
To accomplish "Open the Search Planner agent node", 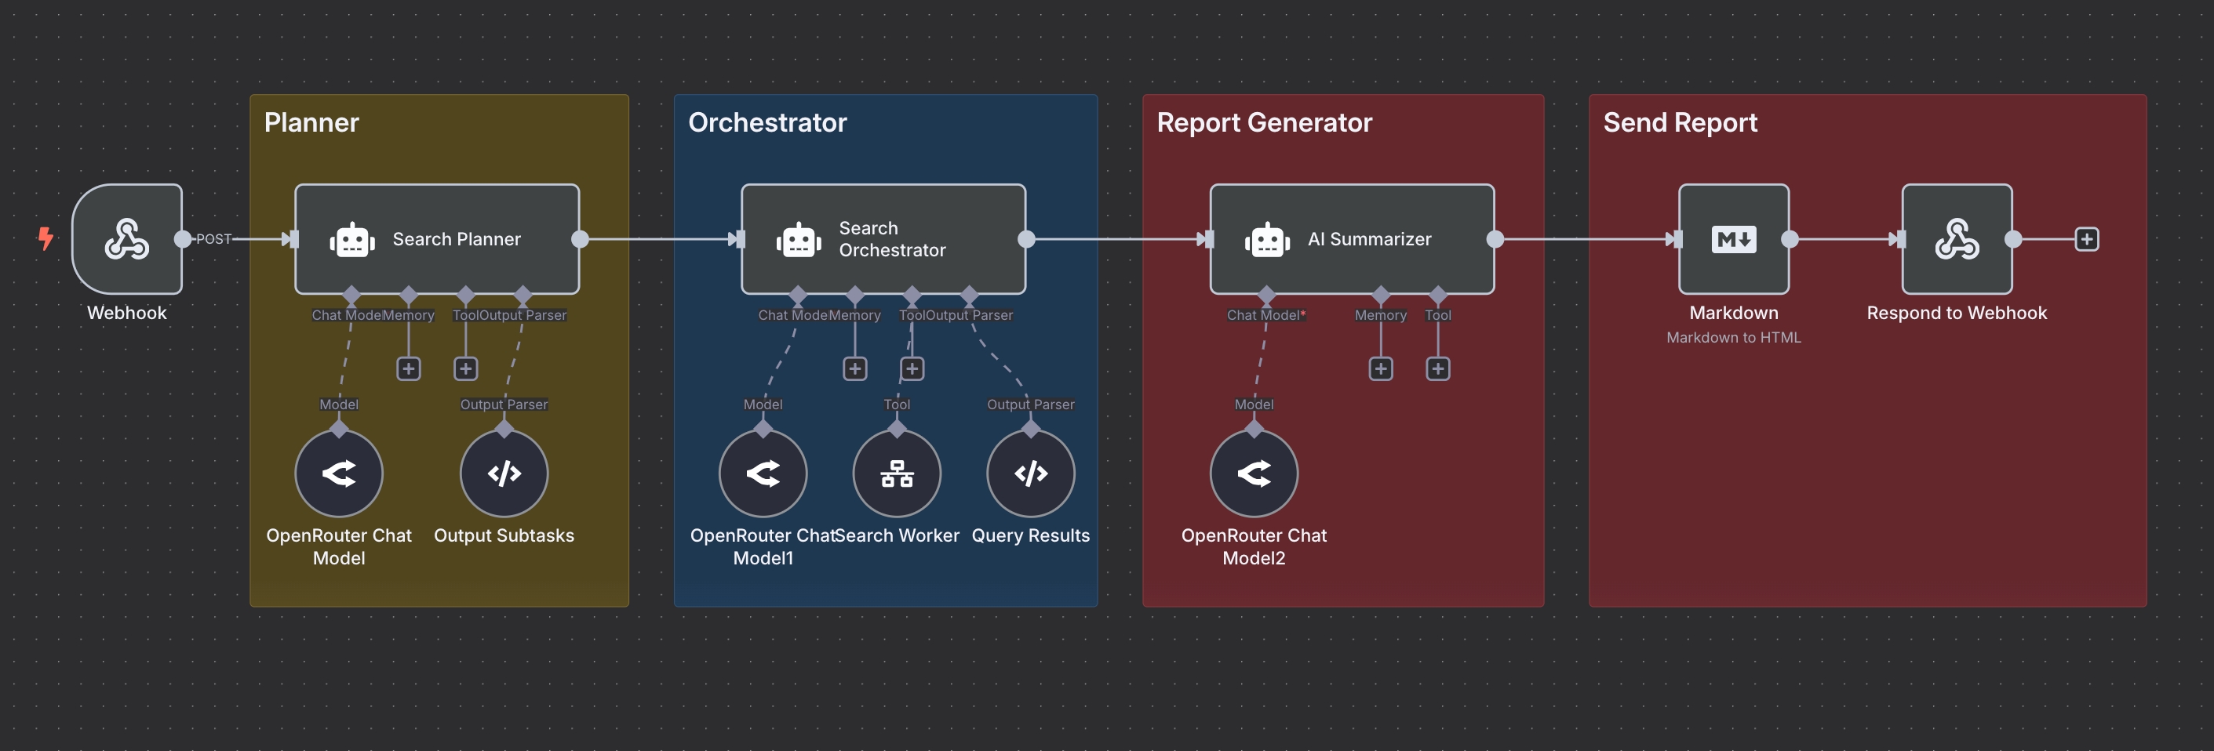I will tap(437, 239).
